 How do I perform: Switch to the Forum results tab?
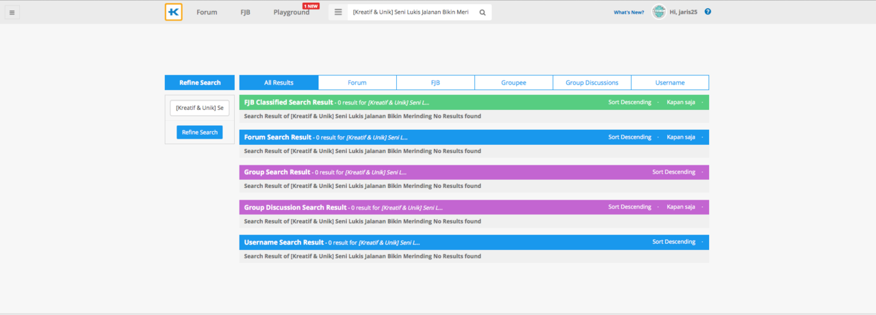tap(357, 83)
